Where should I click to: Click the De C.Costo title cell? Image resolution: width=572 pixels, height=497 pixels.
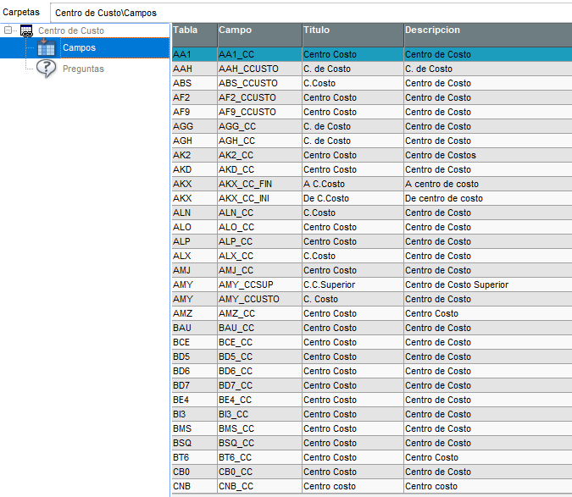point(353,198)
